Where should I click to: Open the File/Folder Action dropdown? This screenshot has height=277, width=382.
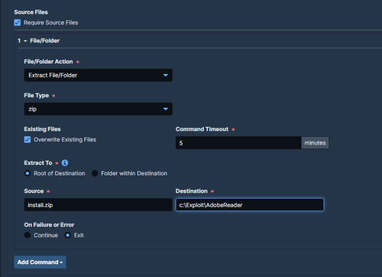98,75
